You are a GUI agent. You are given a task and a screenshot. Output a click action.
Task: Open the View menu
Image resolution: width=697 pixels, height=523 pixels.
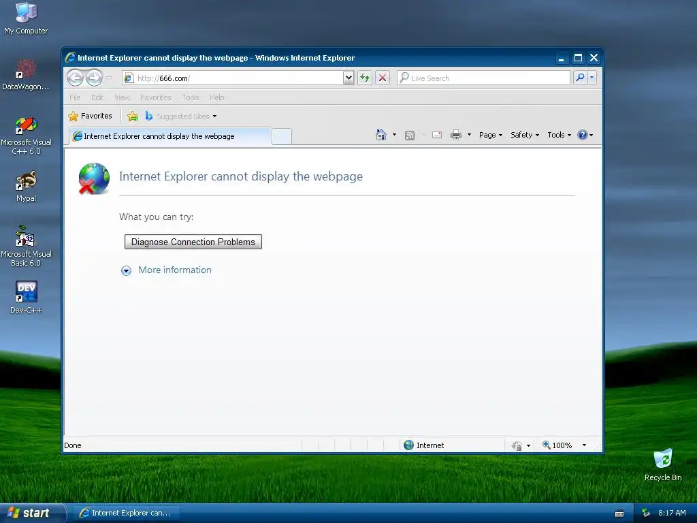pos(122,97)
